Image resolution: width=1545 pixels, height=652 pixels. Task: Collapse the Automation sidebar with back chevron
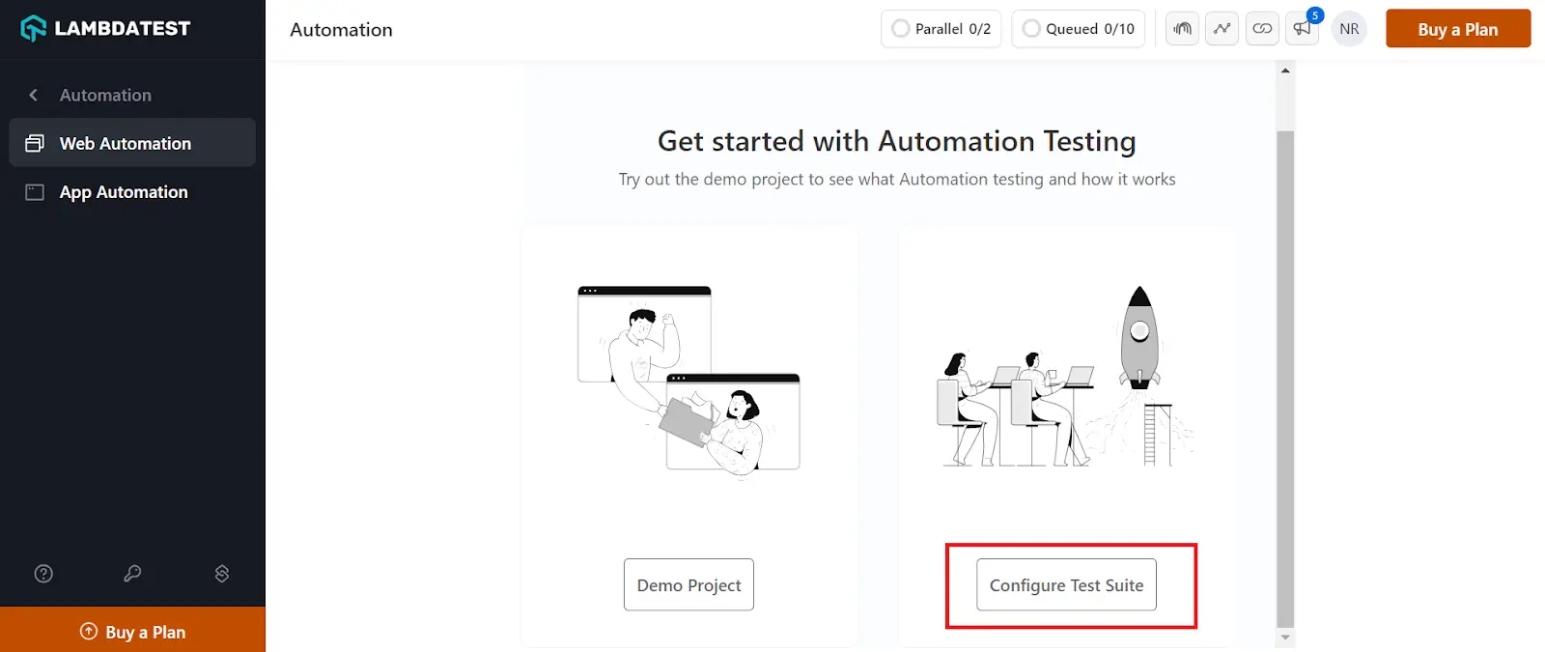click(32, 95)
